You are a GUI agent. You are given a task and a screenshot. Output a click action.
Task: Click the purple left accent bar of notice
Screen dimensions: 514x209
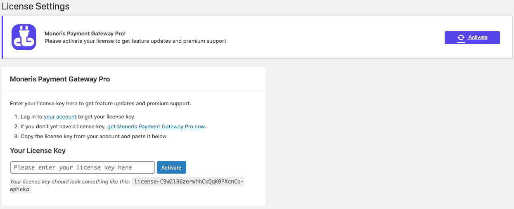pyautogui.click(x=2, y=37)
